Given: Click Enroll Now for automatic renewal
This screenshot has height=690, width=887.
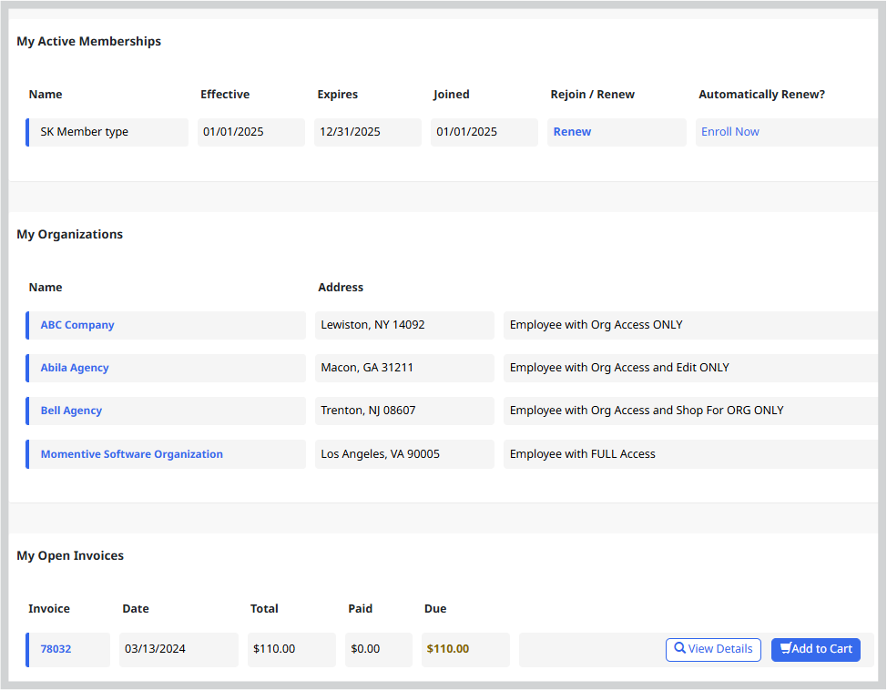Looking at the screenshot, I should pos(729,132).
